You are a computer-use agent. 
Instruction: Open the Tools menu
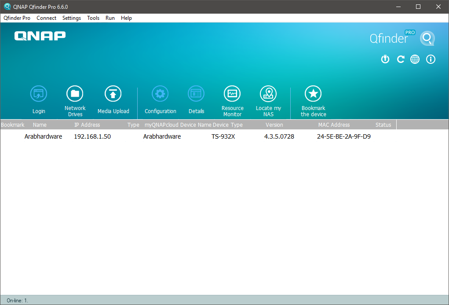coord(93,18)
